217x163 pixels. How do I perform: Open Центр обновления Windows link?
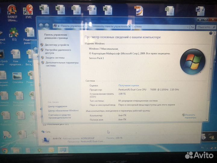[x=63, y=110]
